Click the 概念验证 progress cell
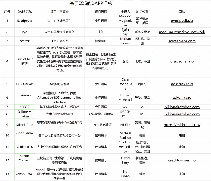 101,41
